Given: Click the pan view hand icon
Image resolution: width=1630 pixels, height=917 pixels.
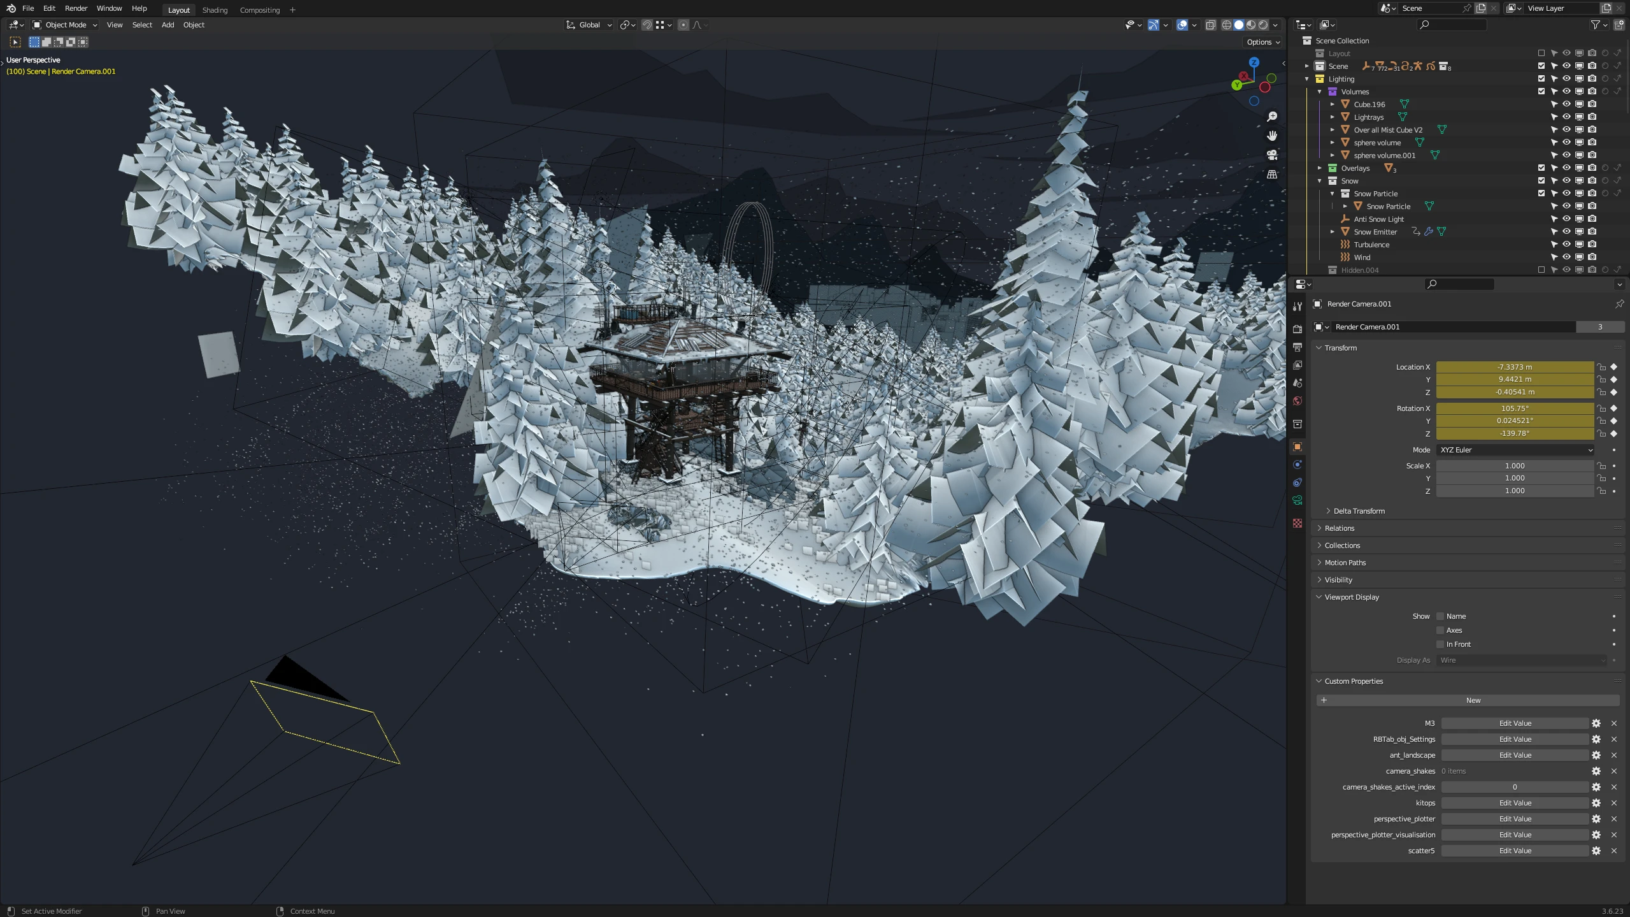Looking at the screenshot, I should tap(1272, 136).
